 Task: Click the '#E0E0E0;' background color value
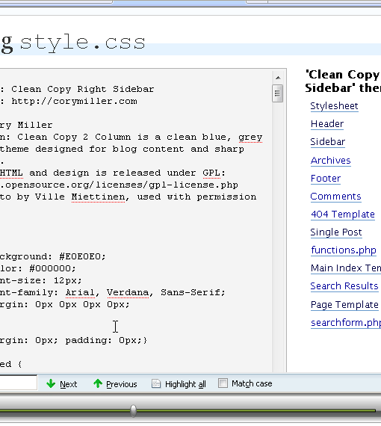pyautogui.click(x=83, y=256)
